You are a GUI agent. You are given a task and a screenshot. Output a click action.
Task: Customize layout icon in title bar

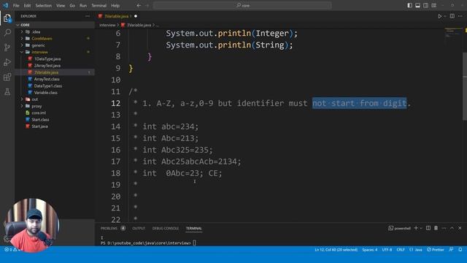point(434,5)
